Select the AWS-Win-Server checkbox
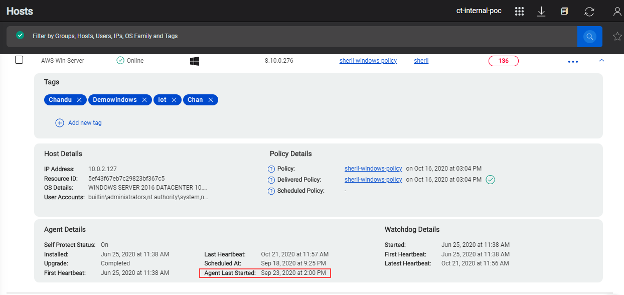The width and height of the screenshot is (624, 295). coord(19,60)
